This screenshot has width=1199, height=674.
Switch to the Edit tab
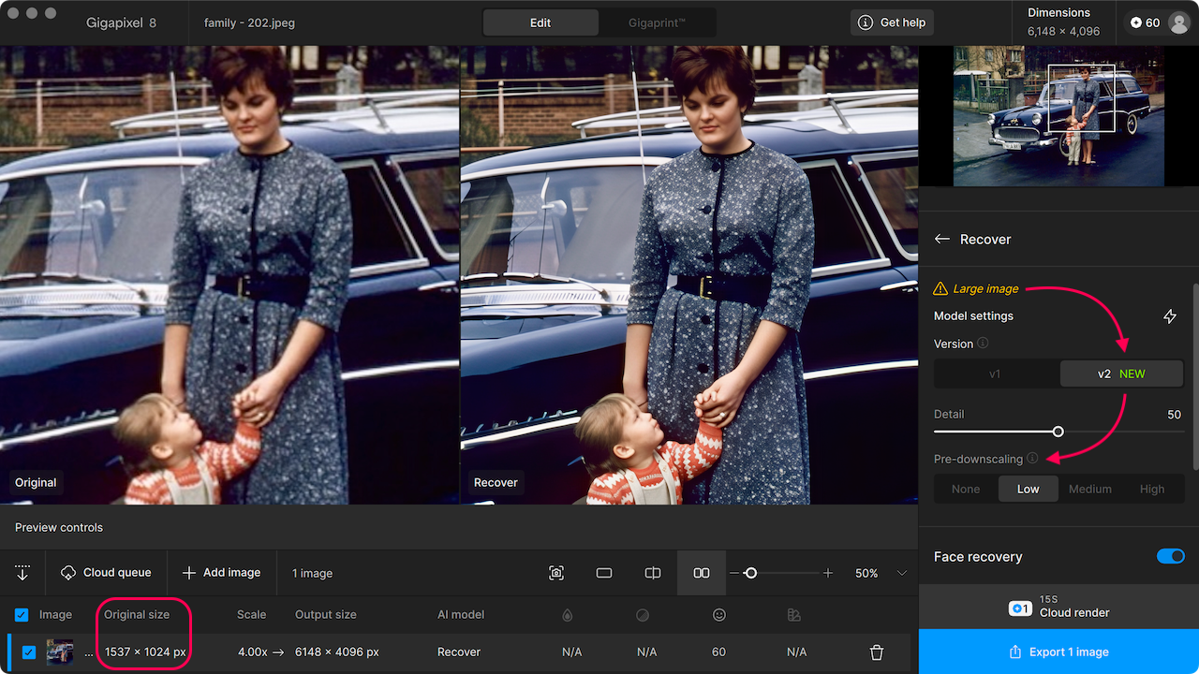pyautogui.click(x=540, y=22)
